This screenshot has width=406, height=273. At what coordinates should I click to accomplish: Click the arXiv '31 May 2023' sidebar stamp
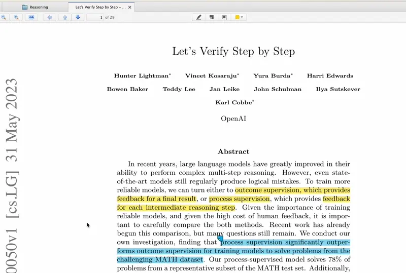12,121
